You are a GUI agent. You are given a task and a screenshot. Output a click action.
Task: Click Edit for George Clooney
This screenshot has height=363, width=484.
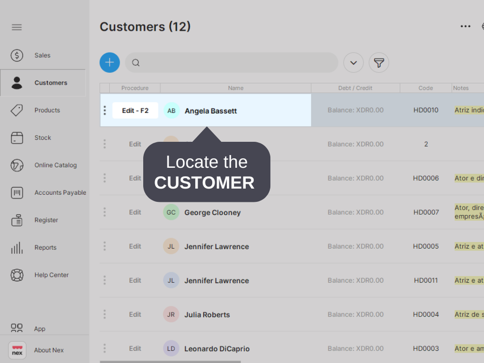click(x=135, y=212)
